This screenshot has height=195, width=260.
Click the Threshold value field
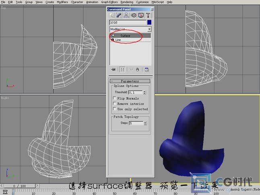135,92
